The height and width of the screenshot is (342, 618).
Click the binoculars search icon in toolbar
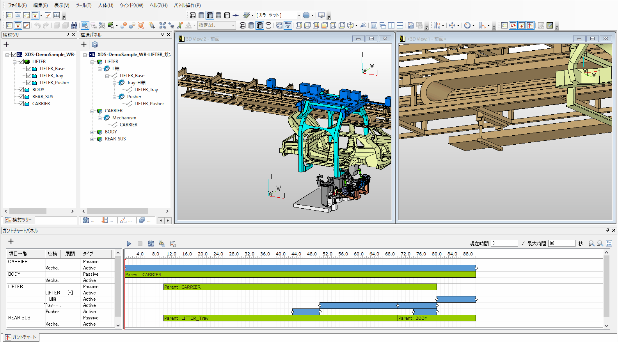(74, 25)
